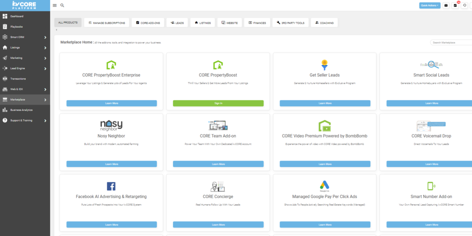Open the Quick Actions dropdown
The image size is (472, 236).
tap(430, 6)
